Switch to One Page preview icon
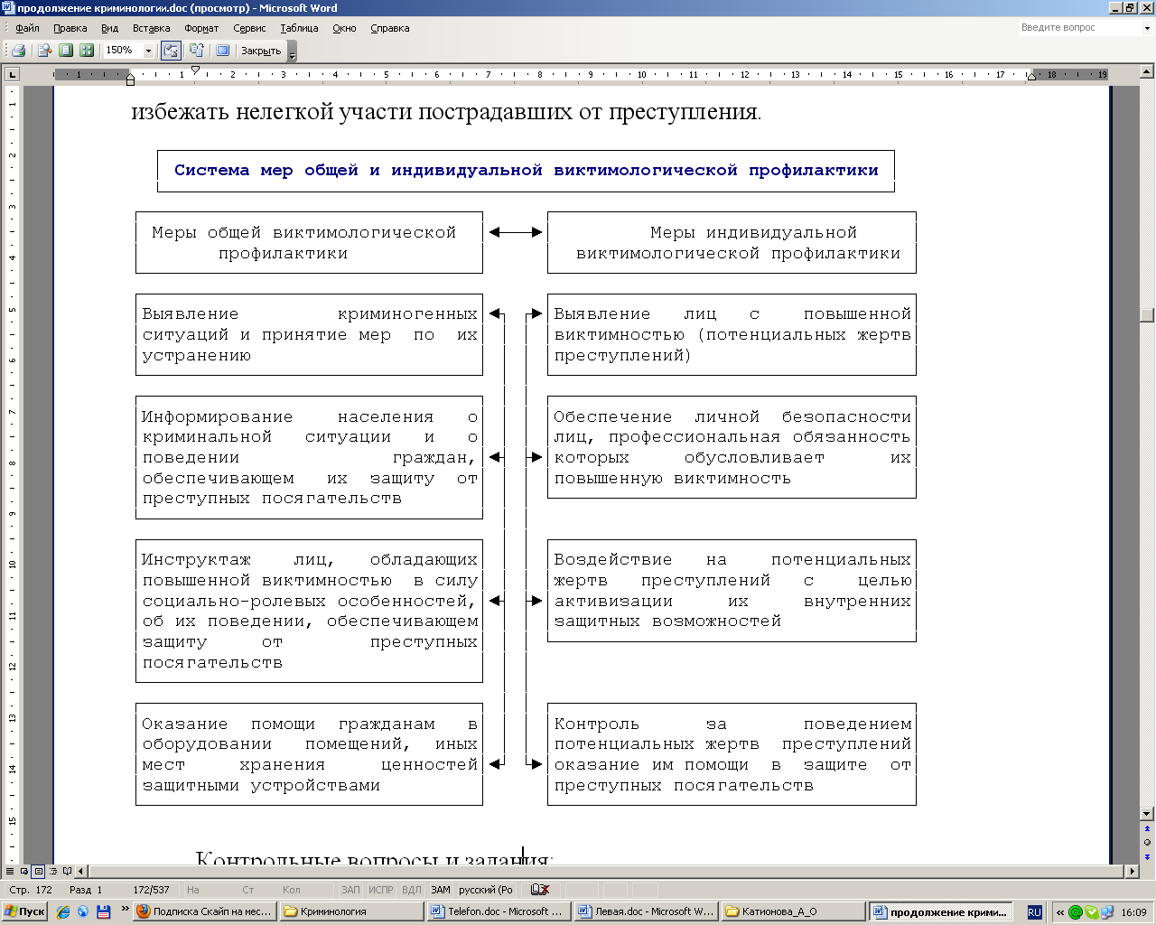Screen dimensions: 1156x925 [65, 51]
